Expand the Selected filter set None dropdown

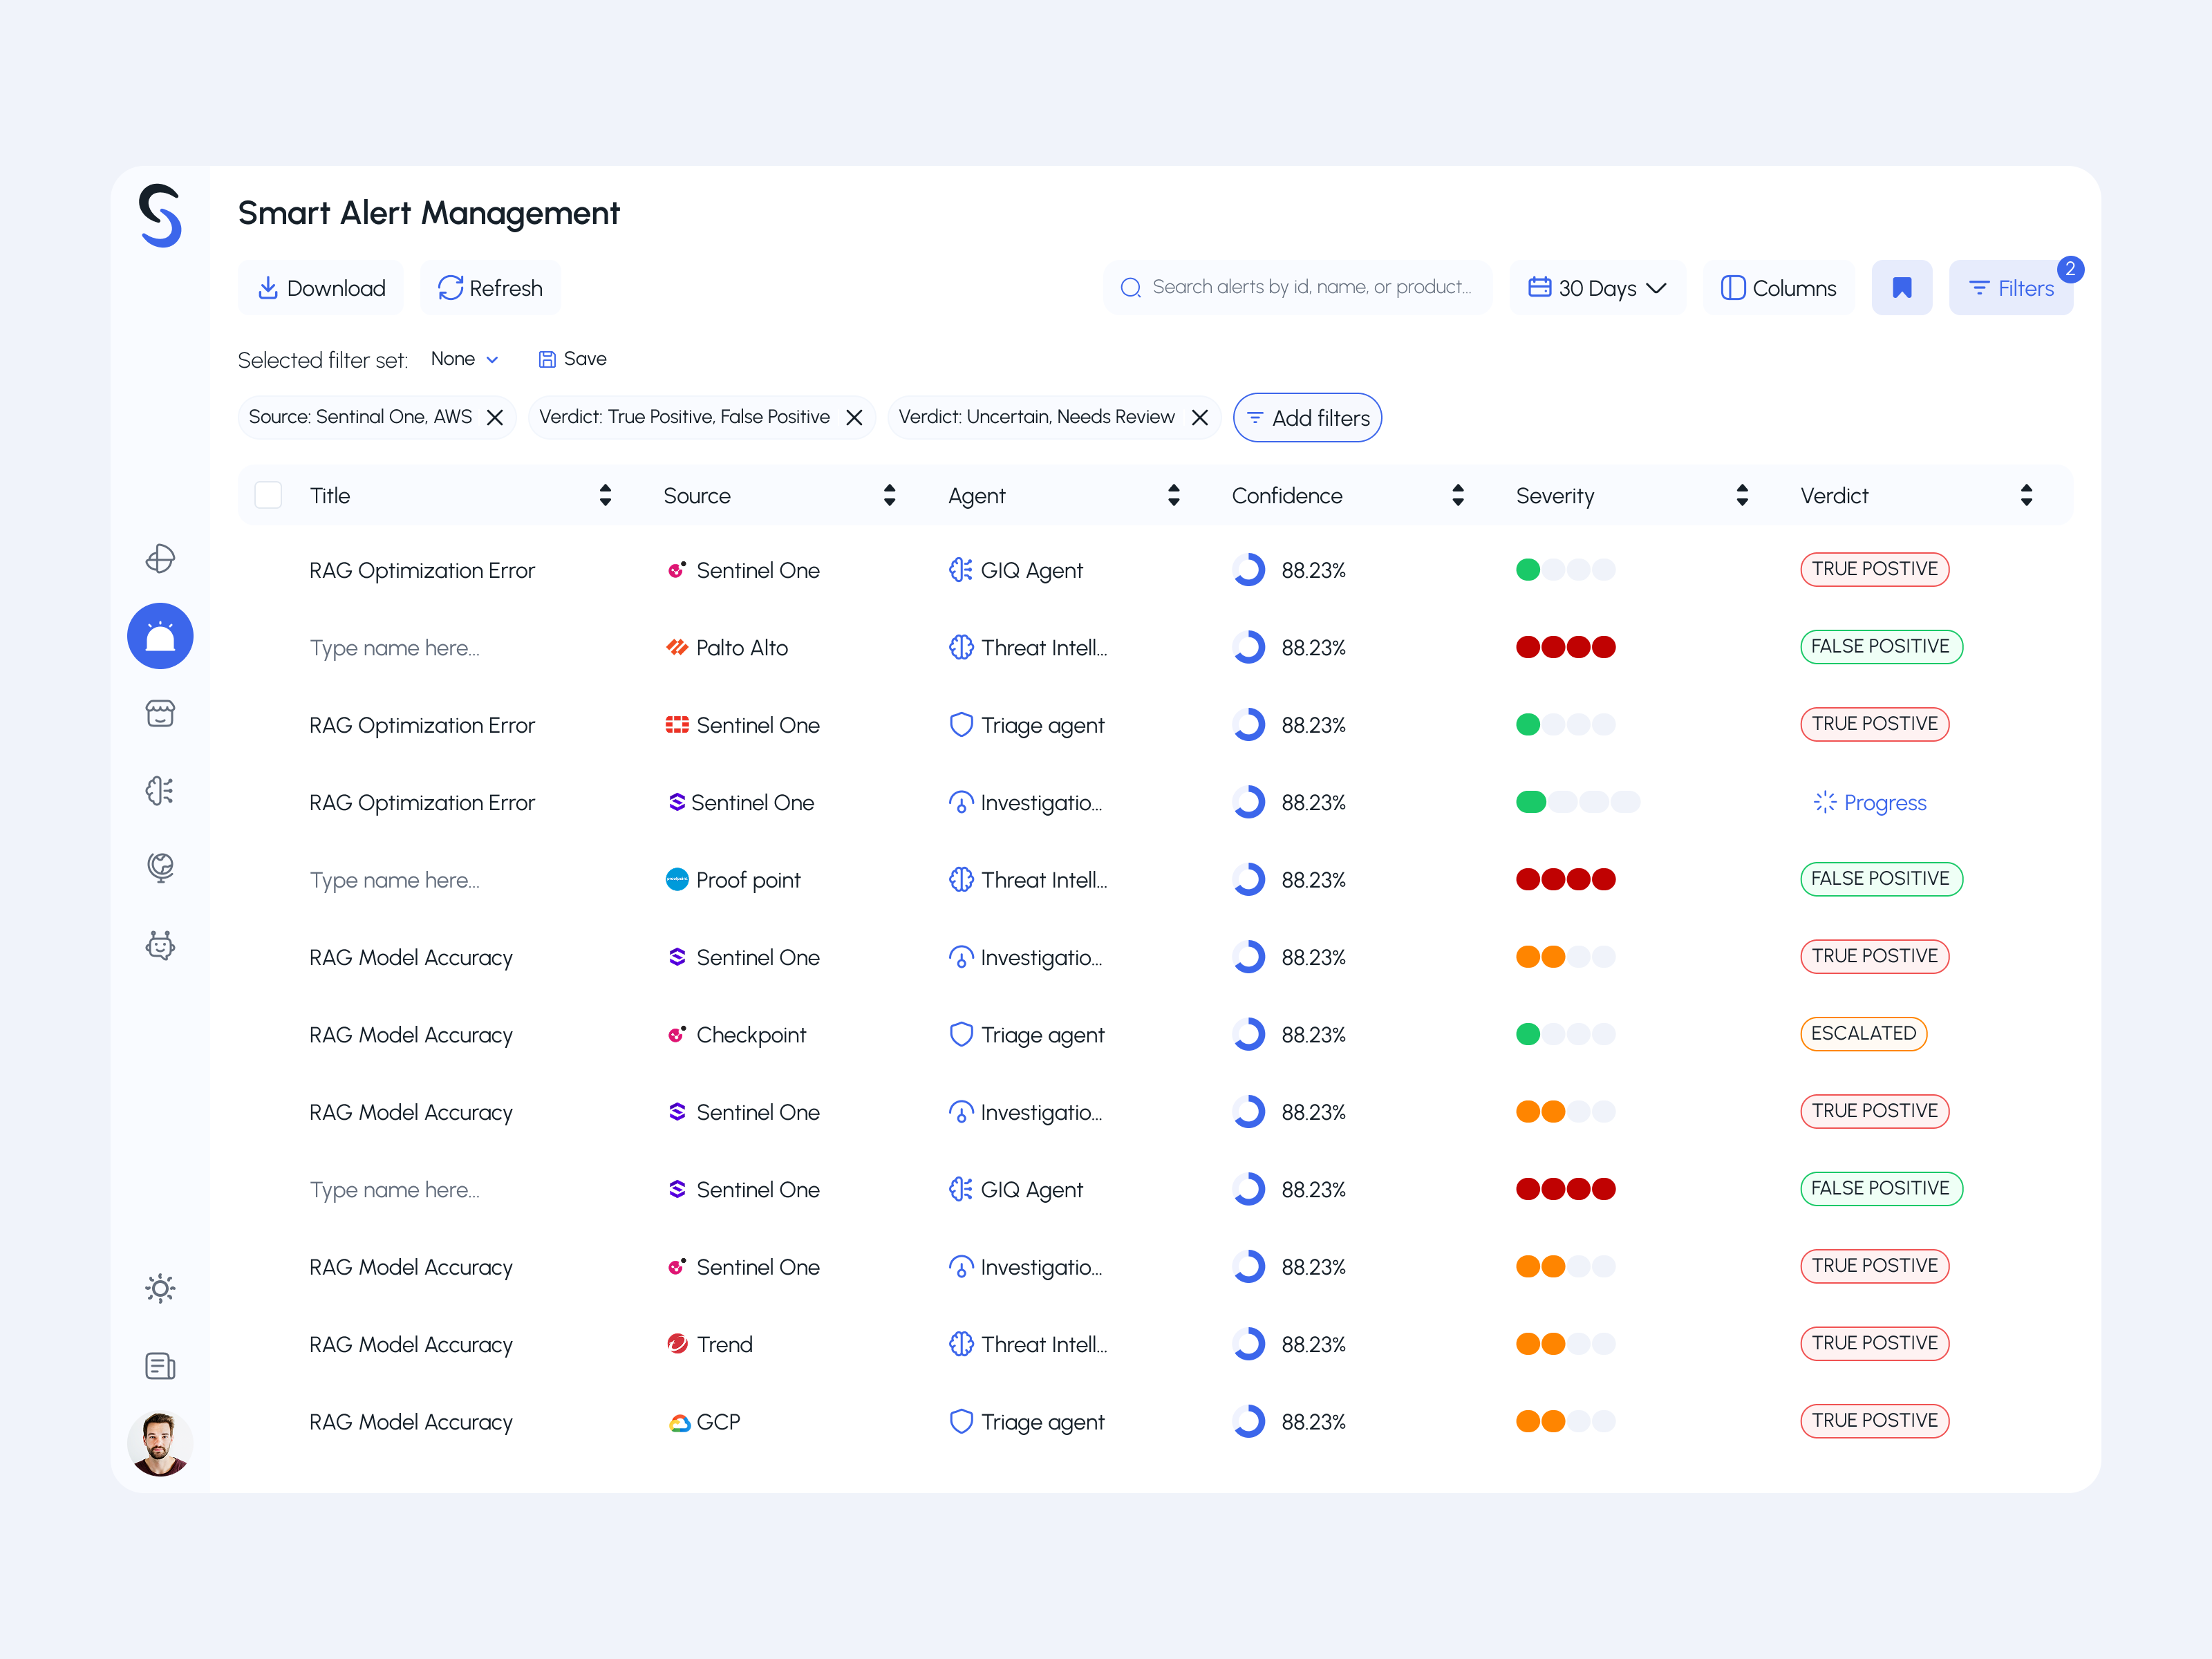tap(465, 359)
